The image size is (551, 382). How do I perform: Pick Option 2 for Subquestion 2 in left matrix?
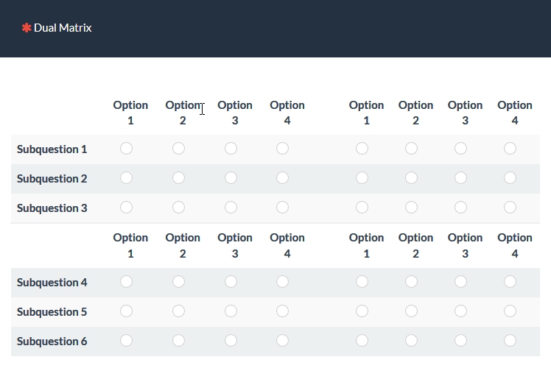point(178,178)
